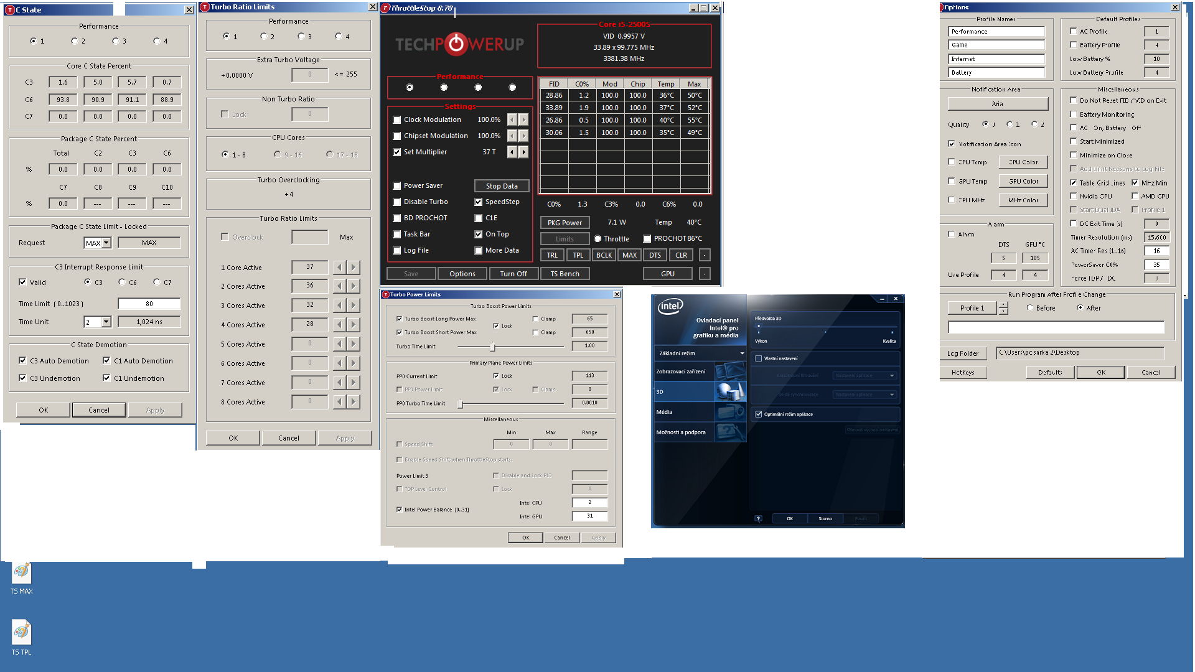The image size is (1195, 672).
Task: Select C6 interrupt response radio button
Action: (122, 282)
